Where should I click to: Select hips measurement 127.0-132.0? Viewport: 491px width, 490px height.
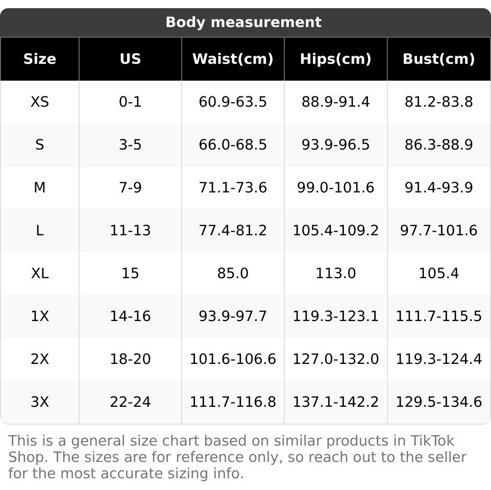[x=335, y=359]
